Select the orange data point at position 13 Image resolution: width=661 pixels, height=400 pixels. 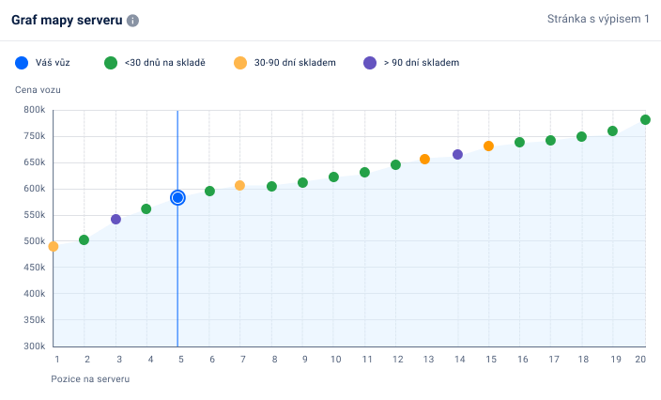(424, 159)
